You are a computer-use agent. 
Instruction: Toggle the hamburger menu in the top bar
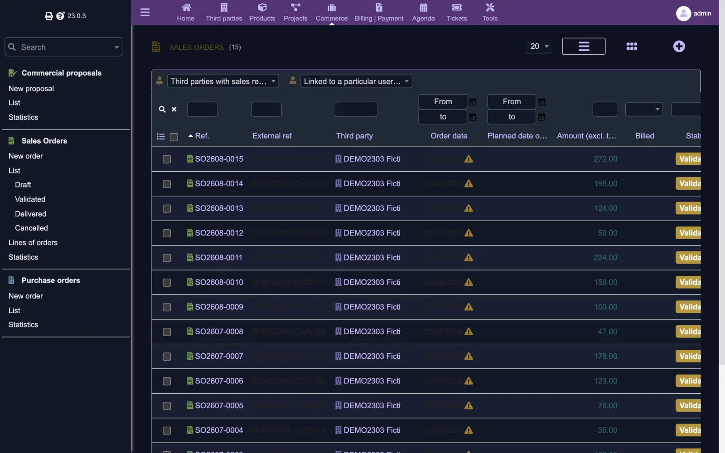[x=145, y=12]
